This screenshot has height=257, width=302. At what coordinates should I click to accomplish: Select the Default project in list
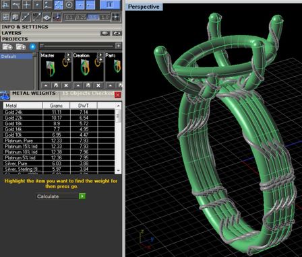[x=16, y=57]
